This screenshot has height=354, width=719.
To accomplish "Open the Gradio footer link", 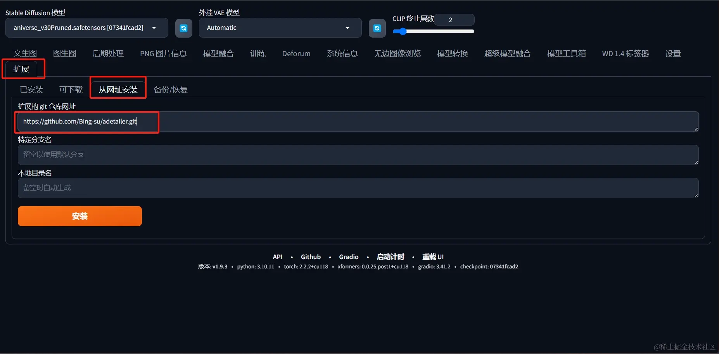I will click(x=349, y=257).
